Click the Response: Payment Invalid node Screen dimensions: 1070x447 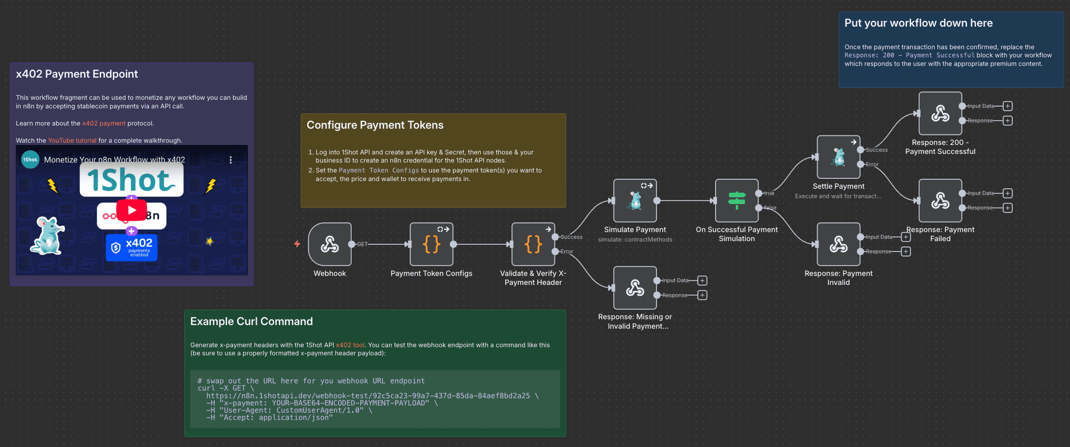point(838,244)
